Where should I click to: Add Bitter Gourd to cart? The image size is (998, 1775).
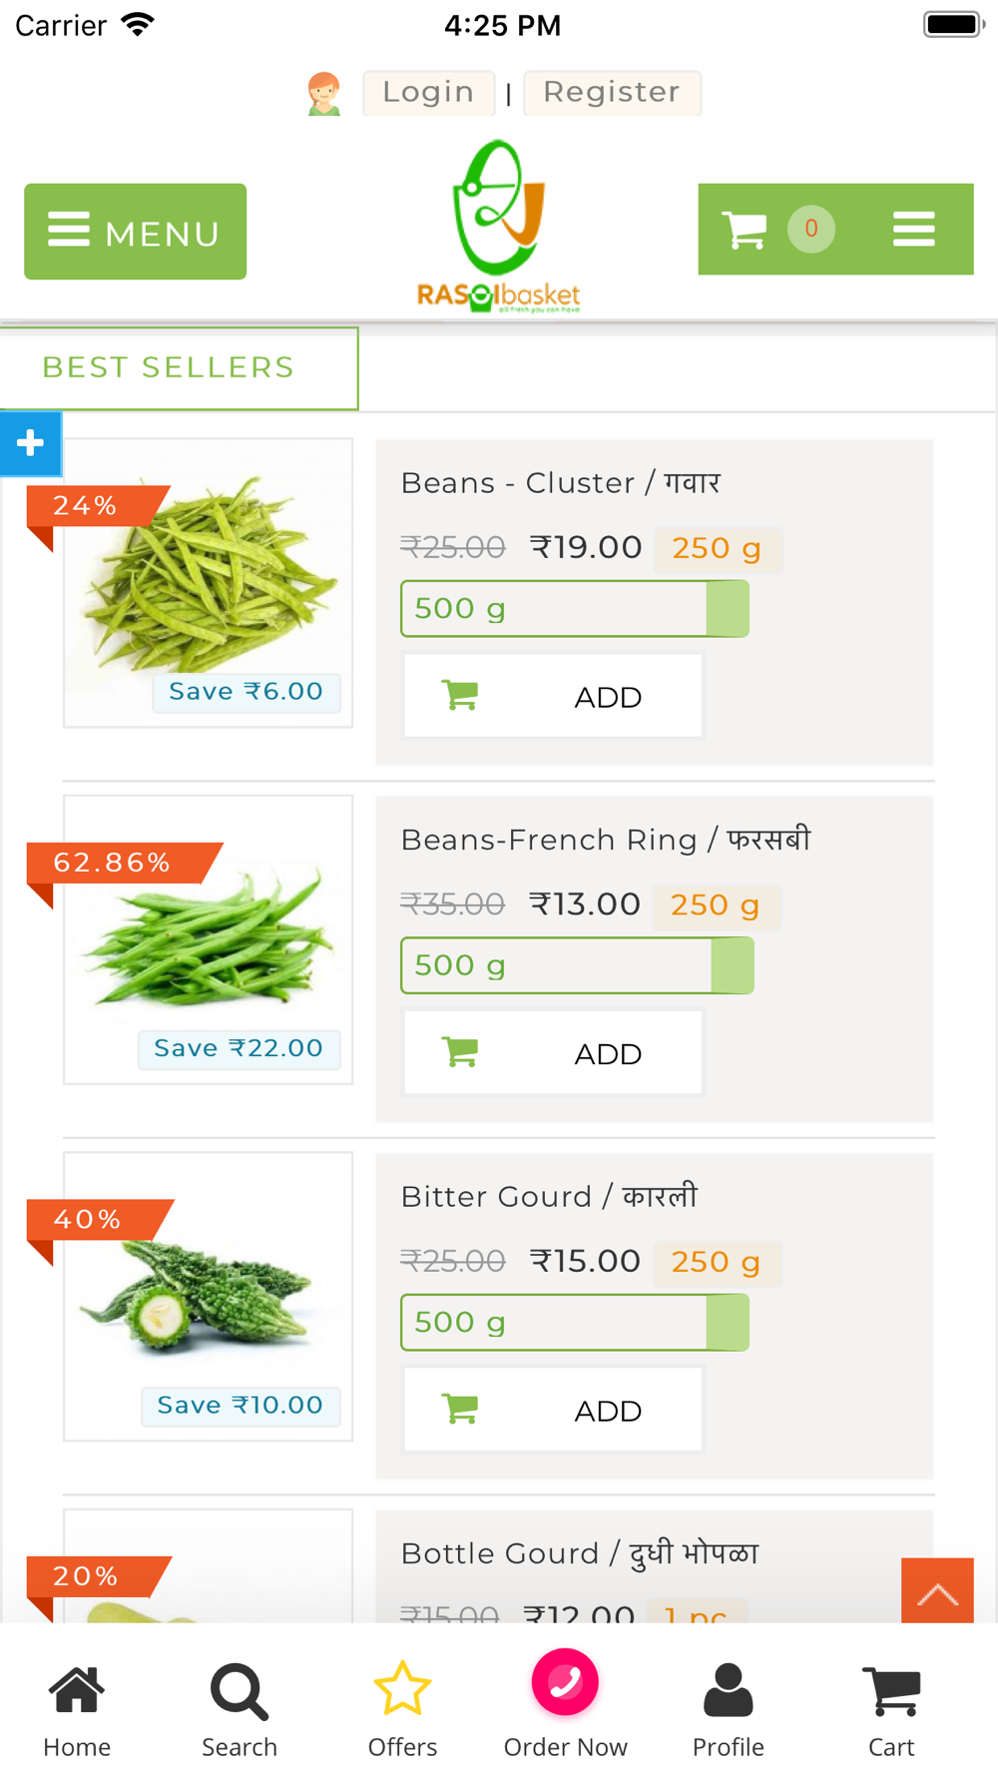[553, 1411]
